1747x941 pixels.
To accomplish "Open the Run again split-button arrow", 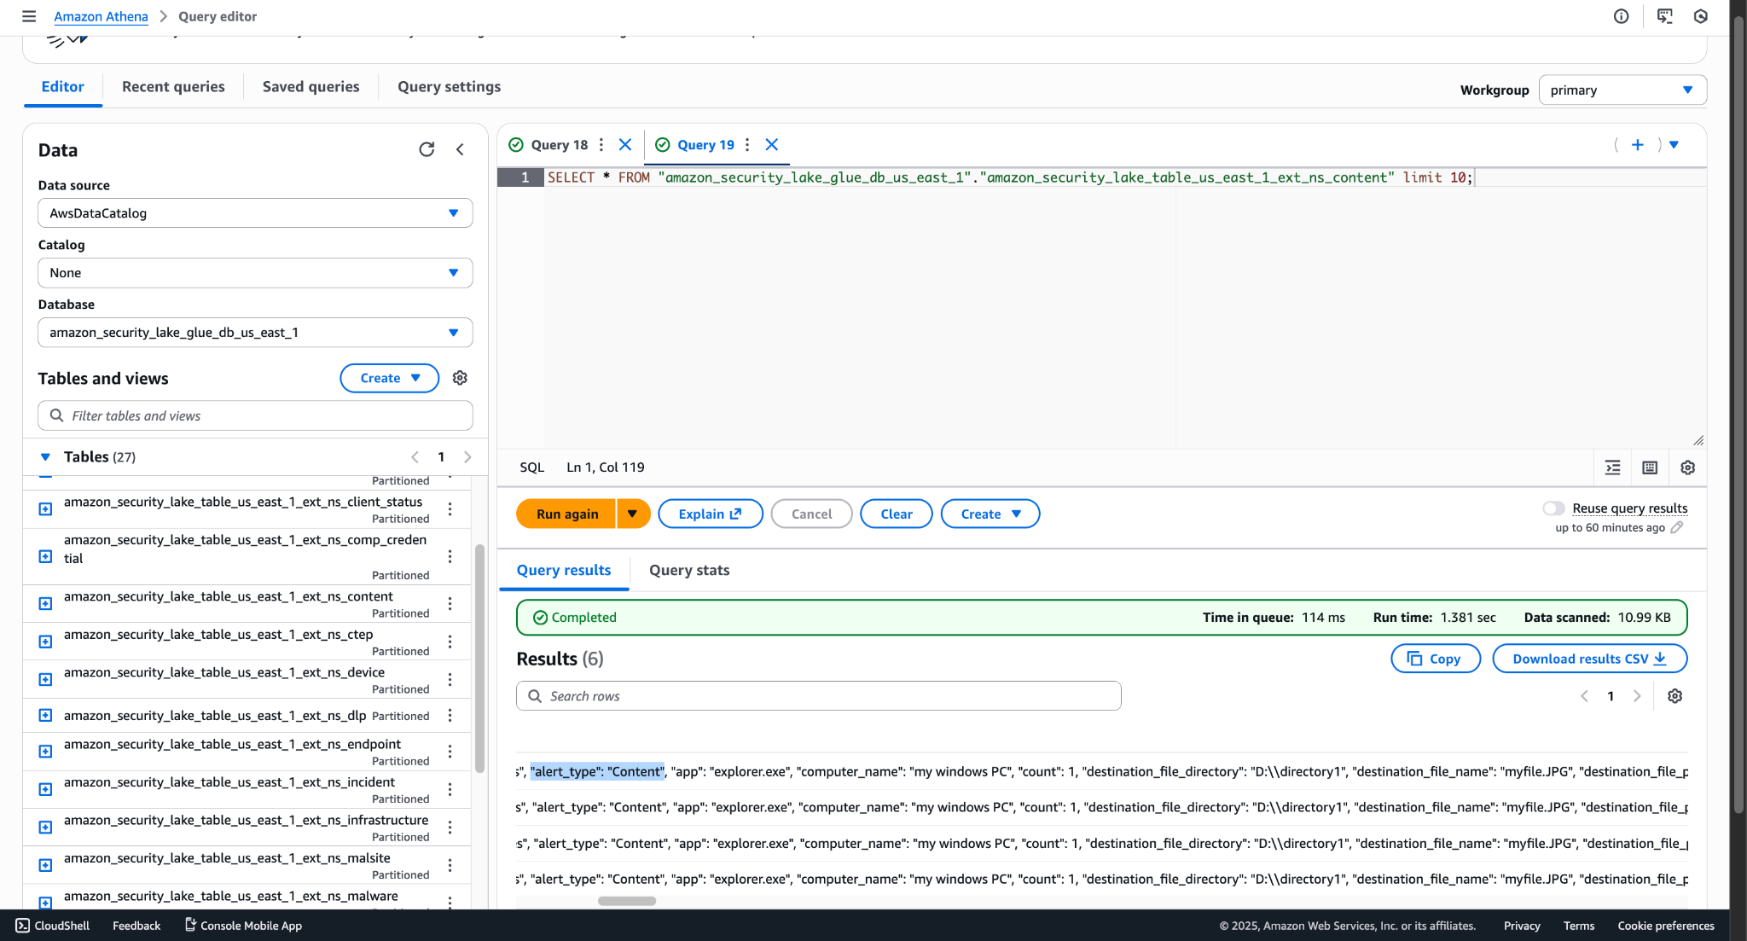I will (633, 514).
